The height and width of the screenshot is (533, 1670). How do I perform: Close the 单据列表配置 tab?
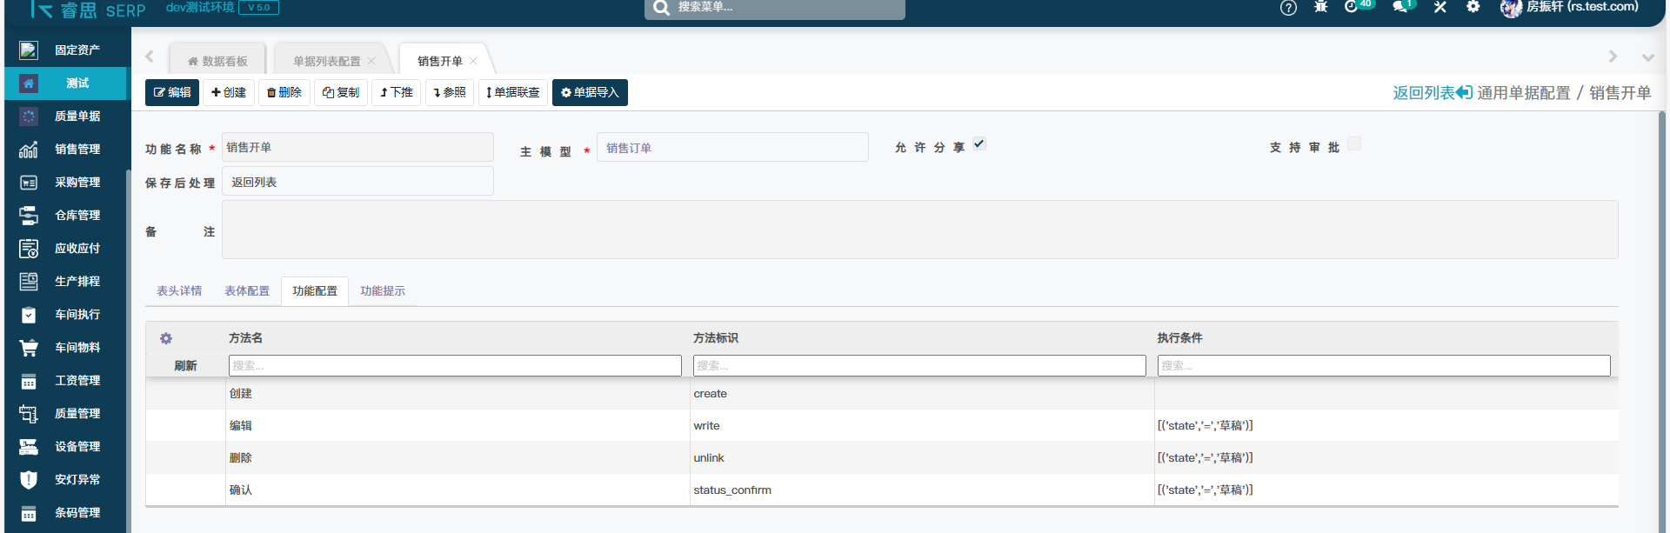pos(371,61)
